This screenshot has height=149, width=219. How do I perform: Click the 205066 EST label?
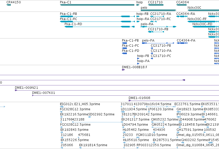coord(67,145)
